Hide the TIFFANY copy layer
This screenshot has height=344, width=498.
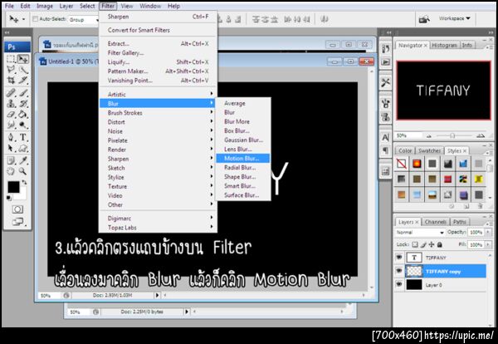coord(399,271)
